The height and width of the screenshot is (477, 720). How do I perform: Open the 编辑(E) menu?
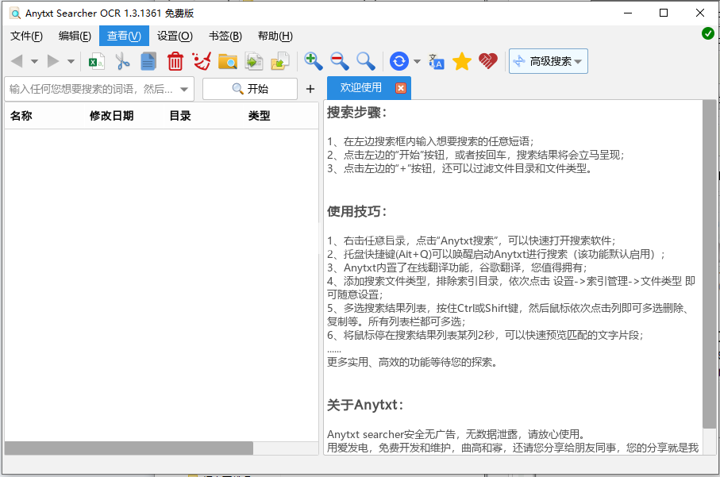(75, 36)
